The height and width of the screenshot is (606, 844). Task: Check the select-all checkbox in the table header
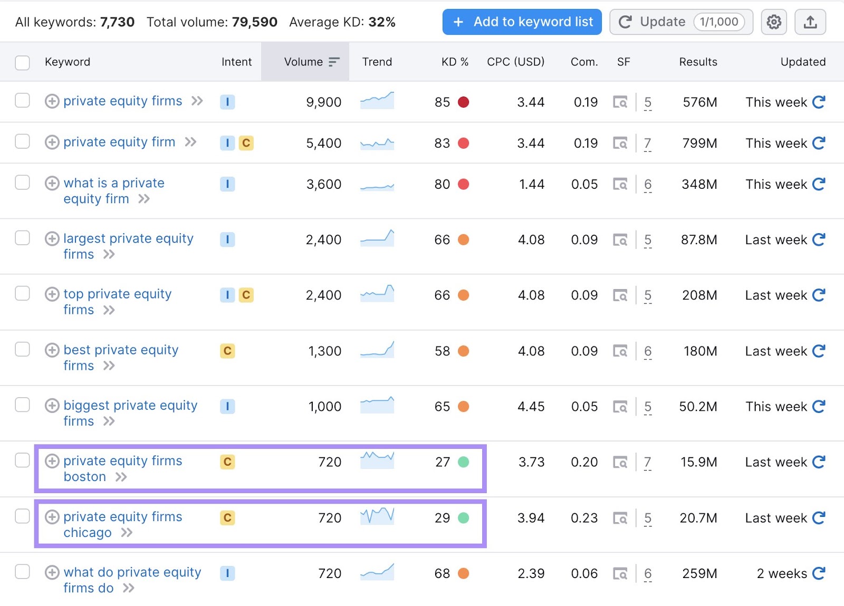click(22, 62)
